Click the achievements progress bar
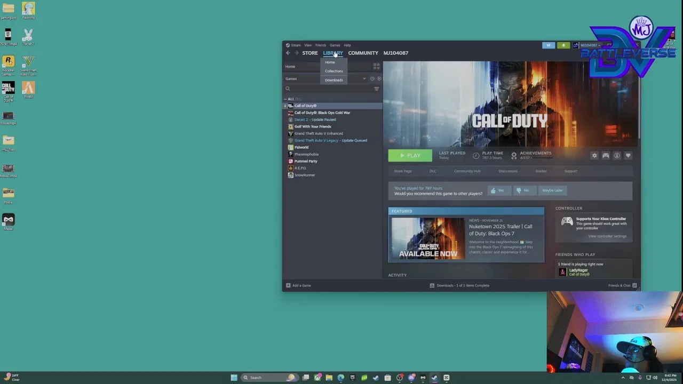 click(x=542, y=158)
